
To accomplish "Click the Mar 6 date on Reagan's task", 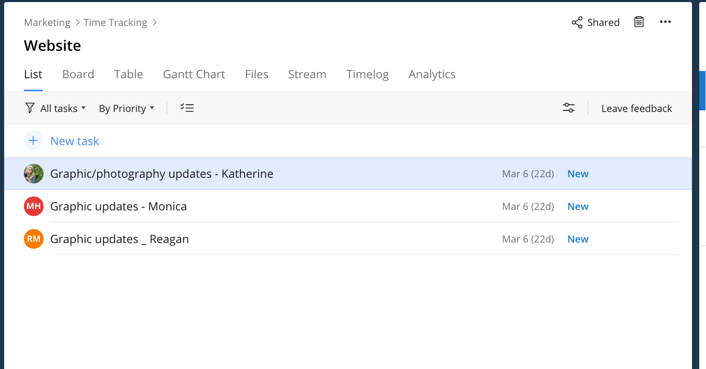I will coord(527,239).
